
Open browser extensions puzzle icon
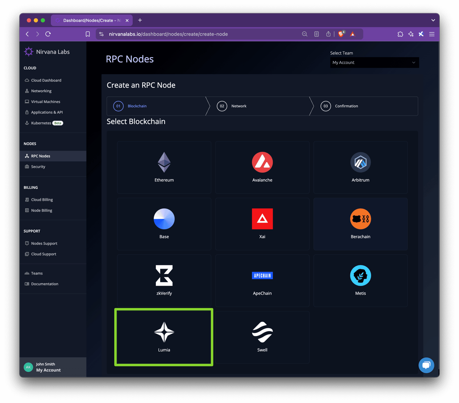pos(400,34)
